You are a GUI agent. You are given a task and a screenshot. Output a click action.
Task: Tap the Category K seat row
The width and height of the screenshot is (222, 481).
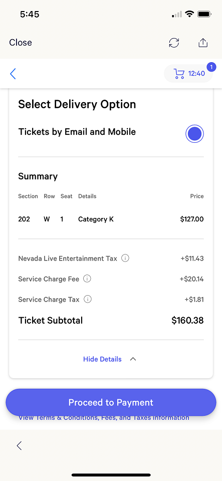point(111,219)
